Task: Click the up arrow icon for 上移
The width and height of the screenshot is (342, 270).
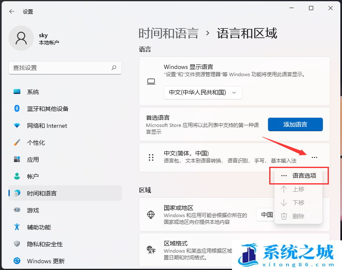Action: click(x=284, y=189)
